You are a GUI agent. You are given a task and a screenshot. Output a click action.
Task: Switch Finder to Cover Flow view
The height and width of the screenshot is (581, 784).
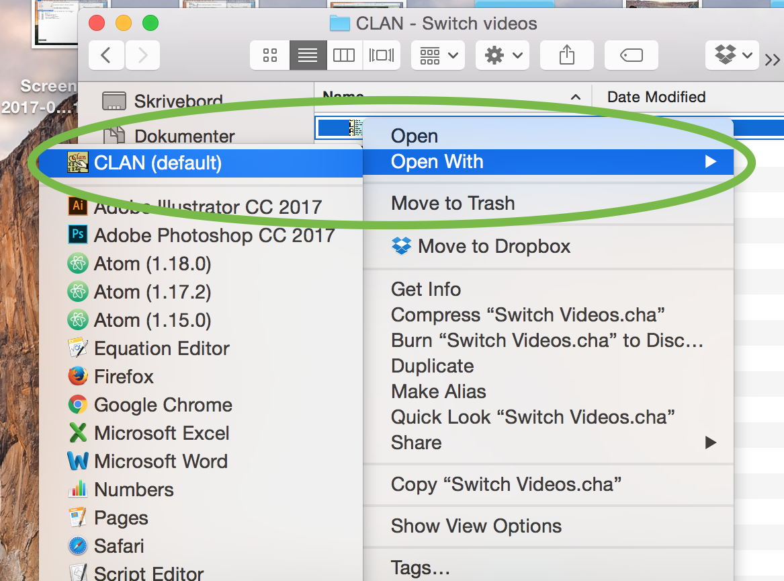pos(382,55)
